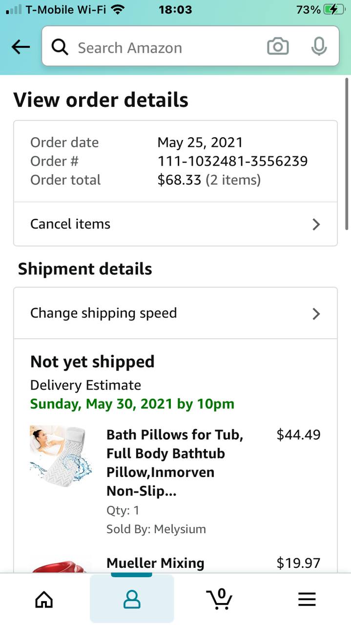This screenshot has height=625, width=351.
Task: Open the account profile tab
Action: [132, 599]
